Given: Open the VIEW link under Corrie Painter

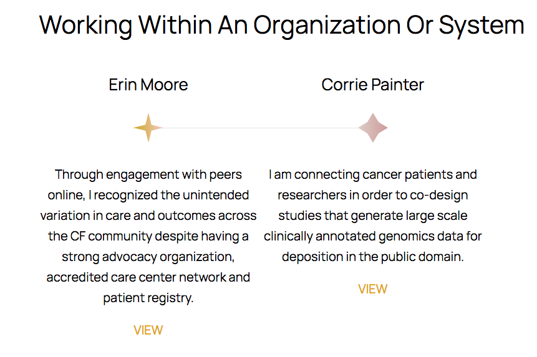Looking at the screenshot, I should pyautogui.click(x=372, y=289).
